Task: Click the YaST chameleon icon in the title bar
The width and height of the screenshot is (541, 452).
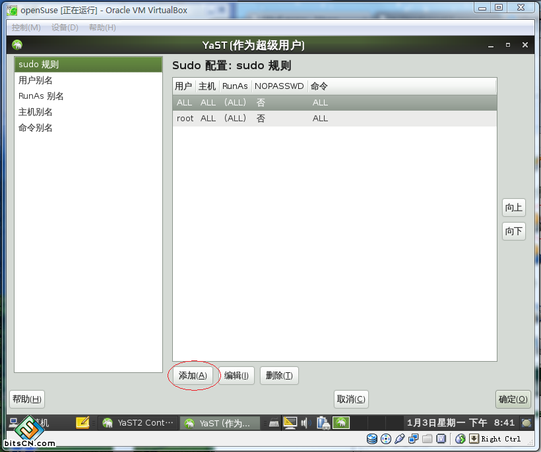Action: [x=17, y=45]
